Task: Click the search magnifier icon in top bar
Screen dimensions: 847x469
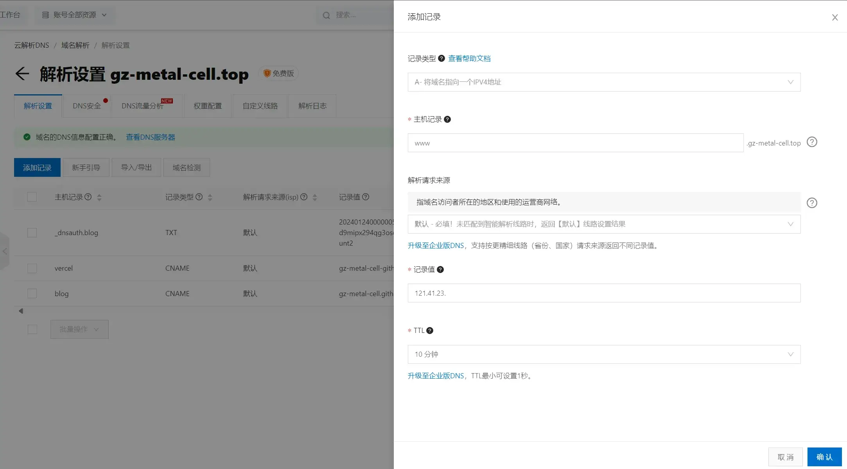Action: click(326, 15)
